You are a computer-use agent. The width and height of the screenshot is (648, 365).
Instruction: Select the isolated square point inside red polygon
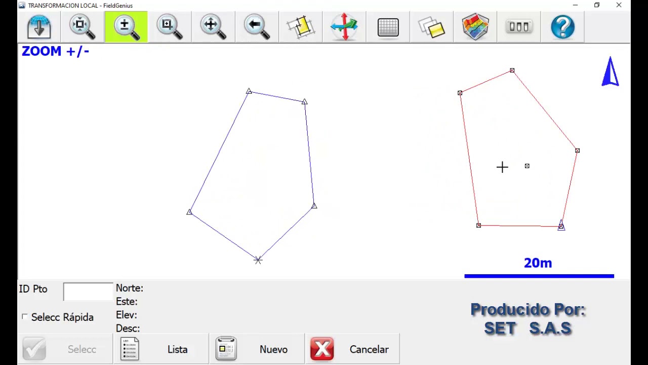point(527,166)
